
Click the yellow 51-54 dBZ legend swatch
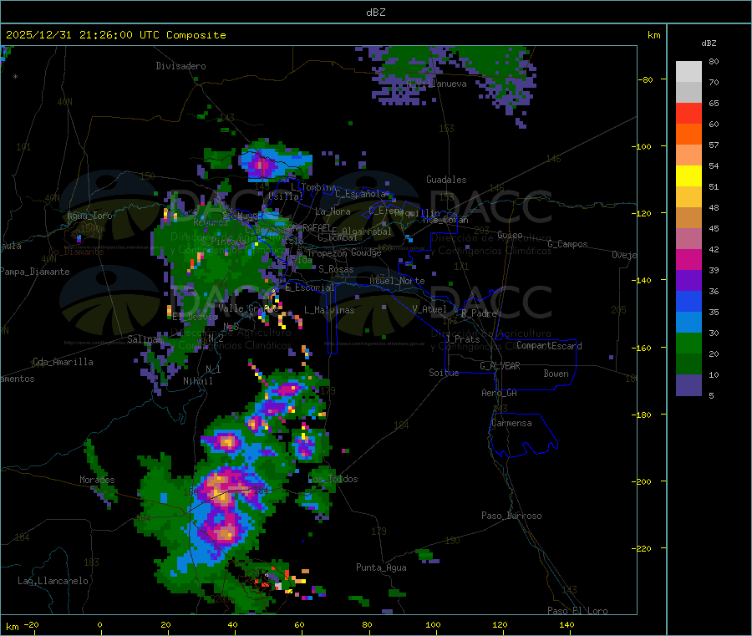pos(688,176)
